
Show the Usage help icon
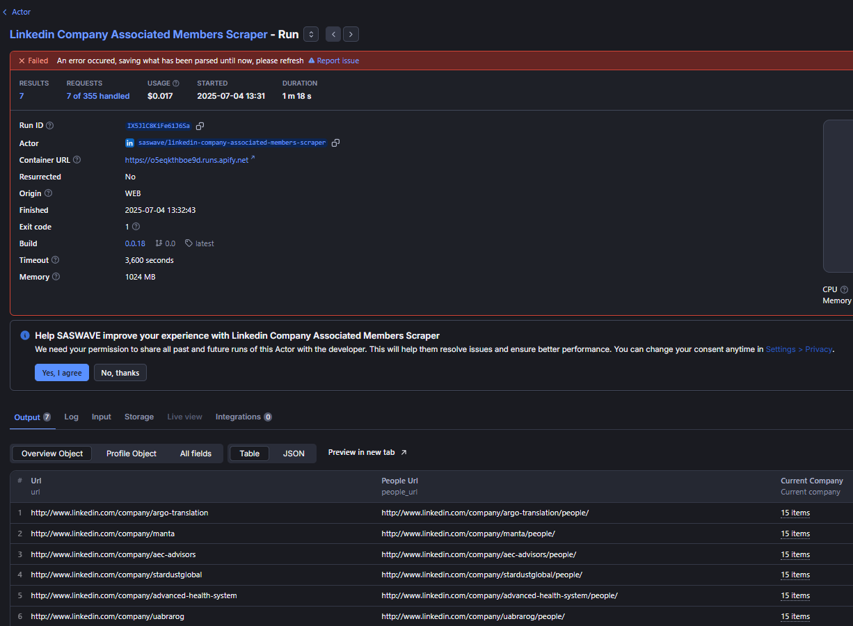click(x=176, y=83)
